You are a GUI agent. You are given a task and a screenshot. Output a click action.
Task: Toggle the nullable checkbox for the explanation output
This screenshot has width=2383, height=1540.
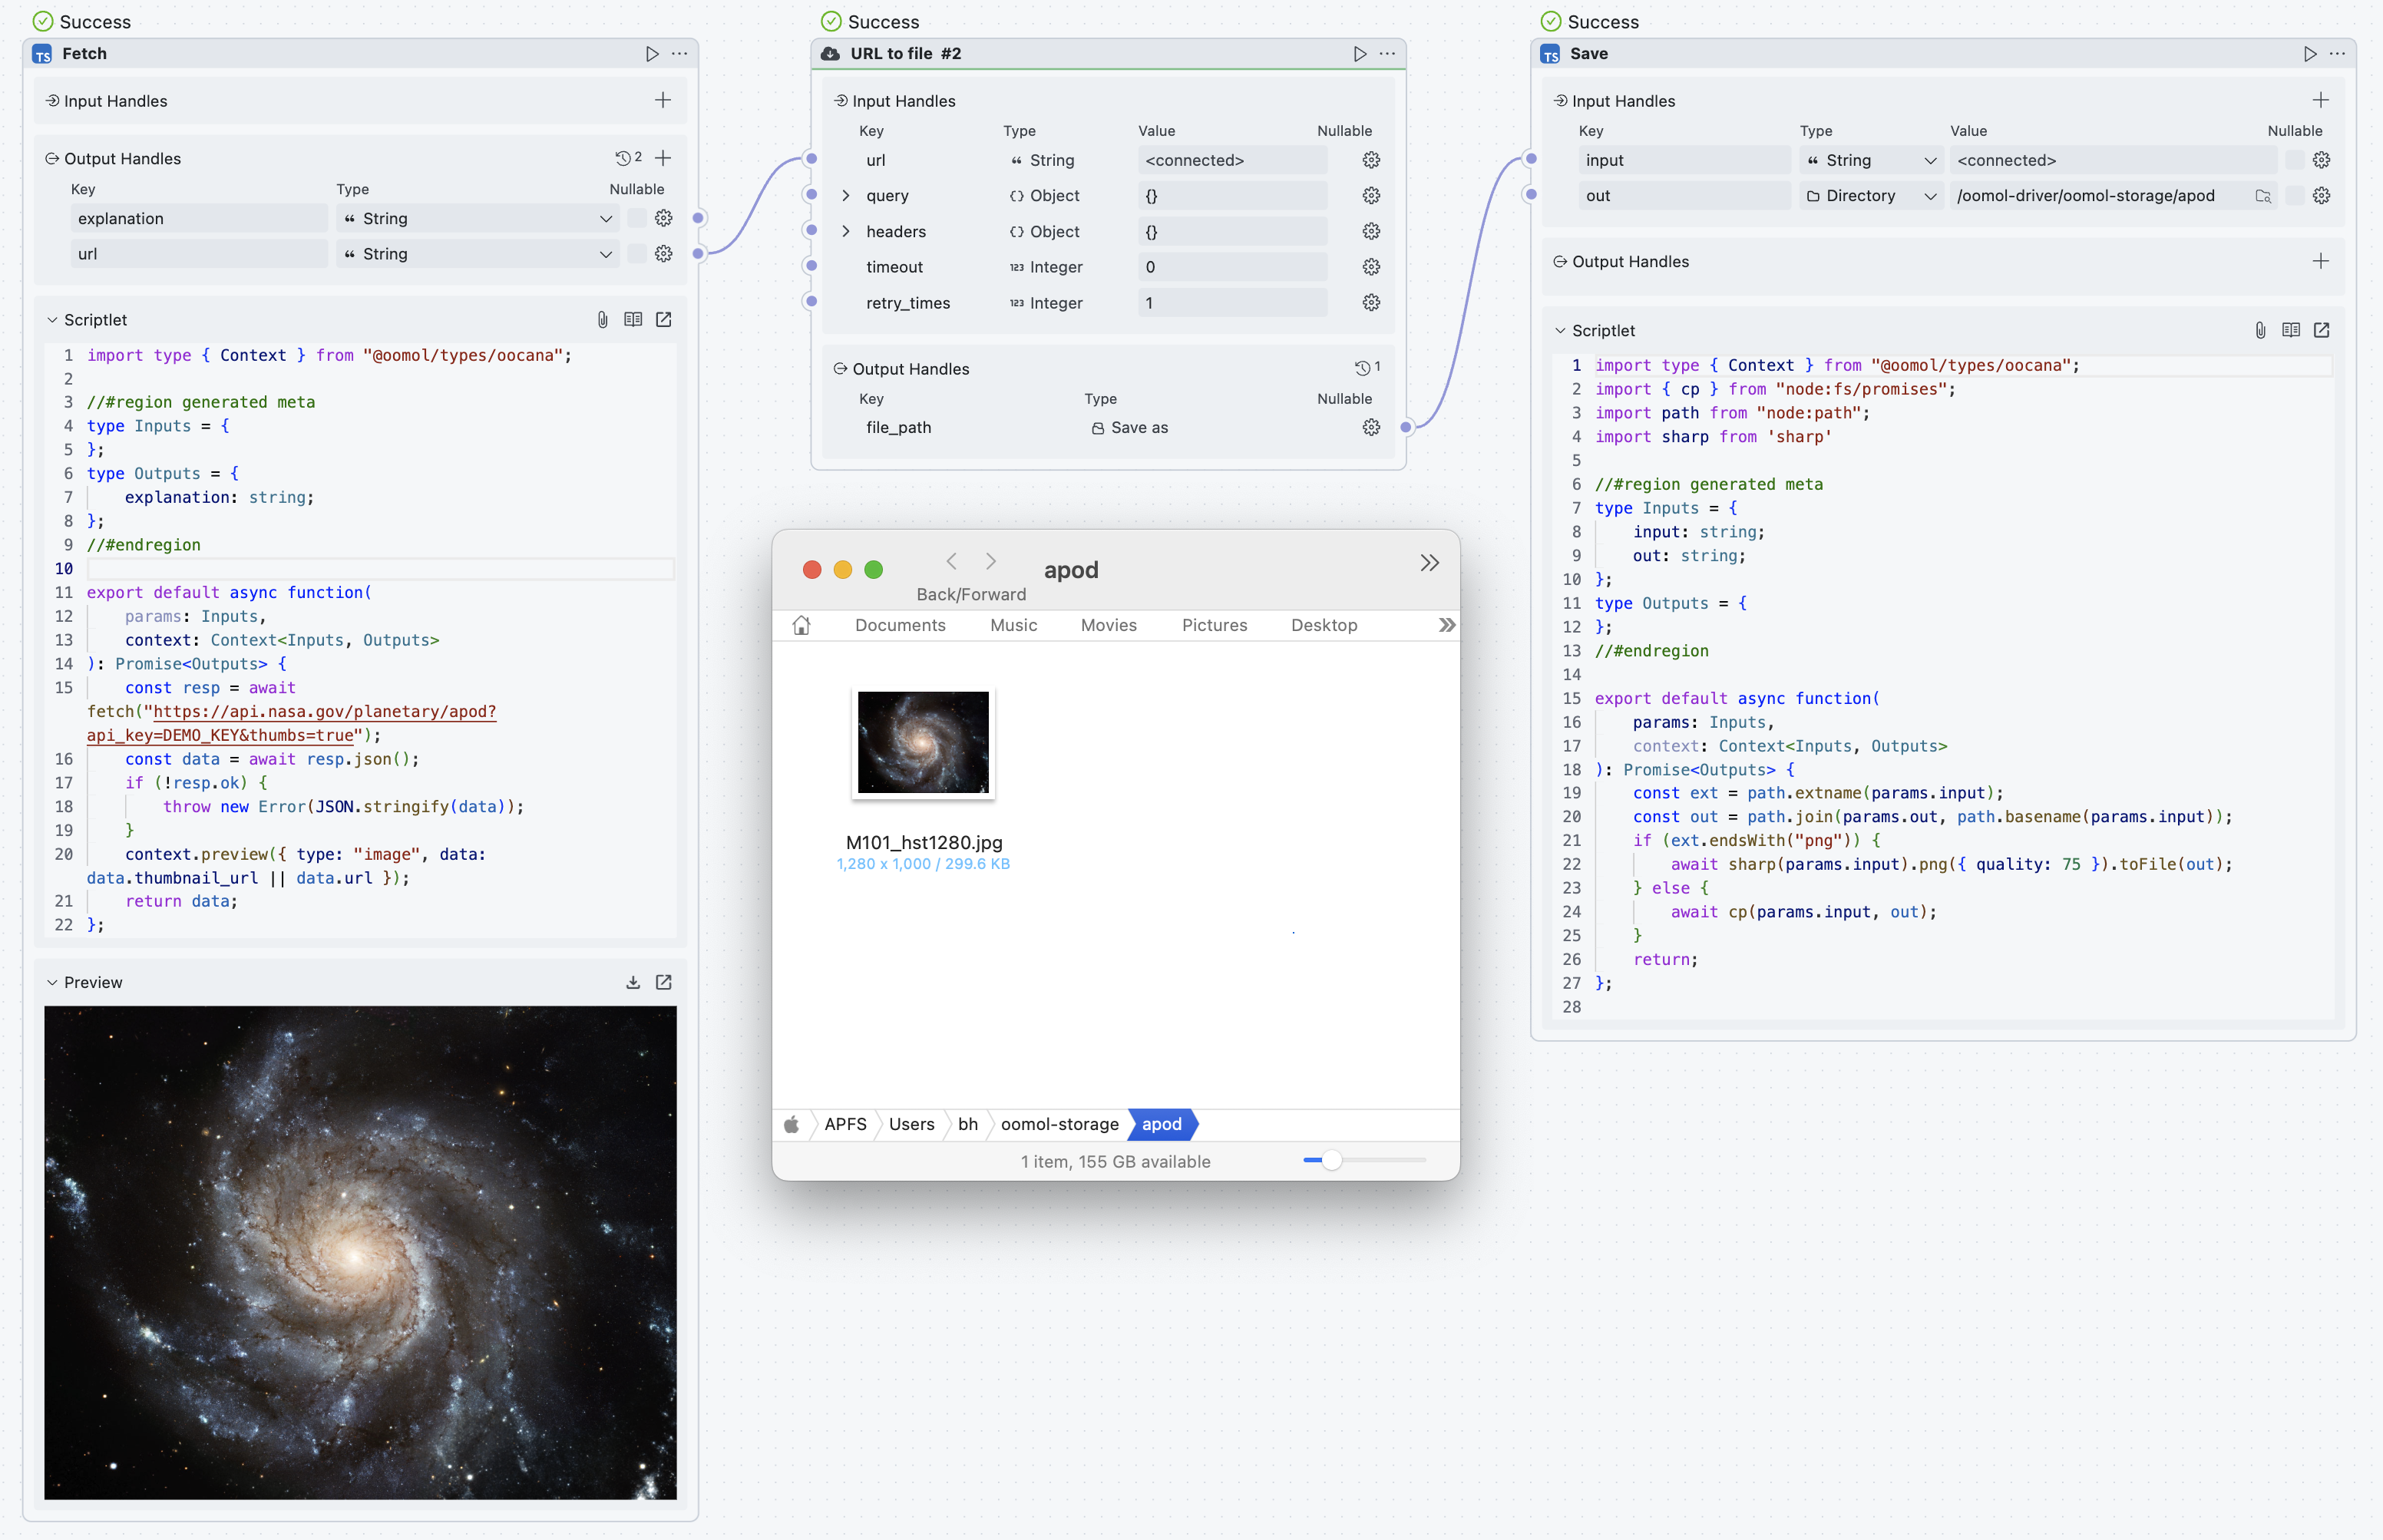point(636,218)
